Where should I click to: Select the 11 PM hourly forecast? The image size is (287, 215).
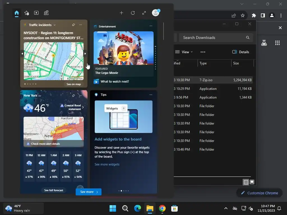(x=29, y=166)
